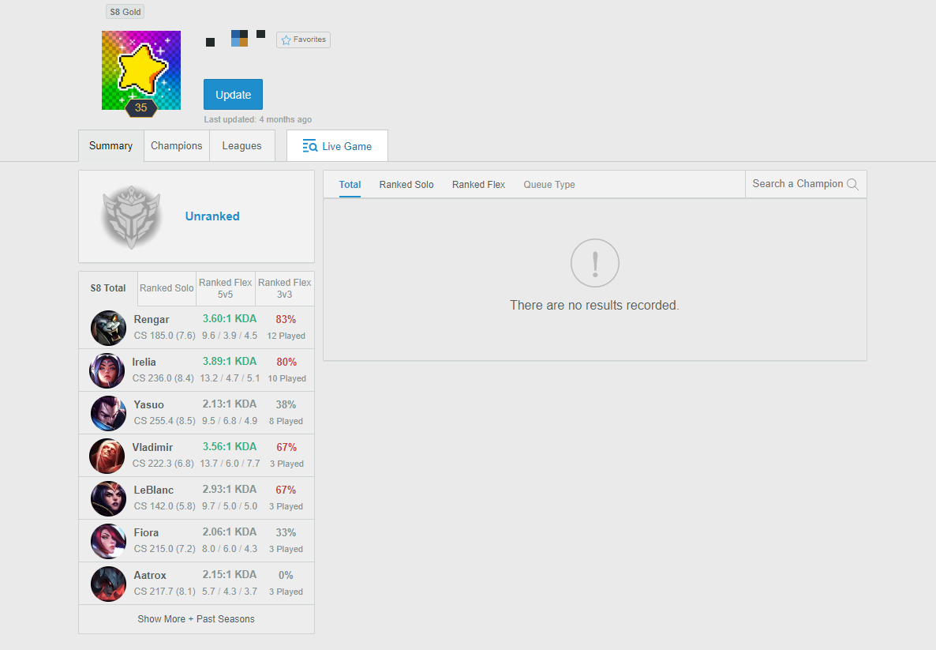Click the rainbow star profile icon
Image resolution: width=936 pixels, height=650 pixels.
[x=141, y=70]
